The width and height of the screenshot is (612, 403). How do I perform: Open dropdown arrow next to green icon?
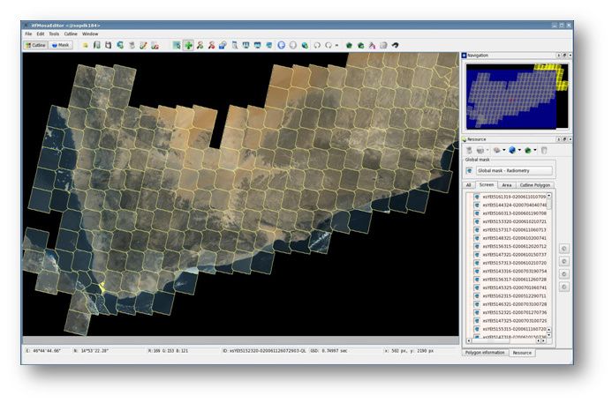pos(535,151)
